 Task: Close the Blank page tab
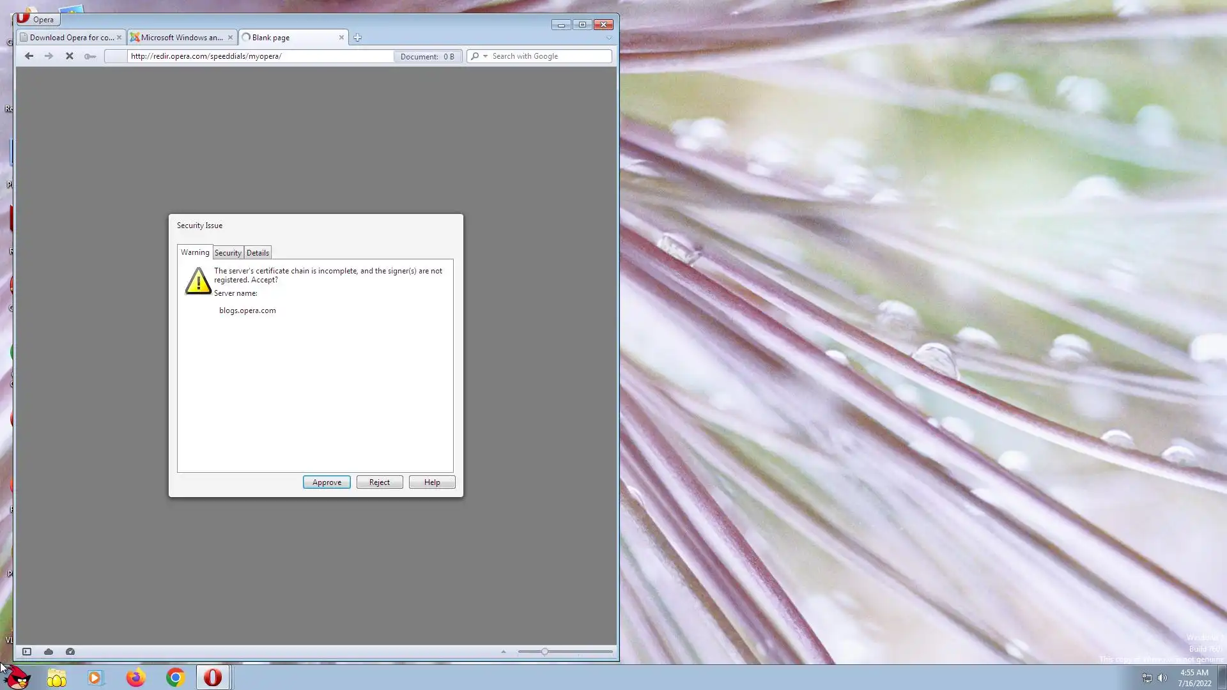pyautogui.click(x=341, y=38)
